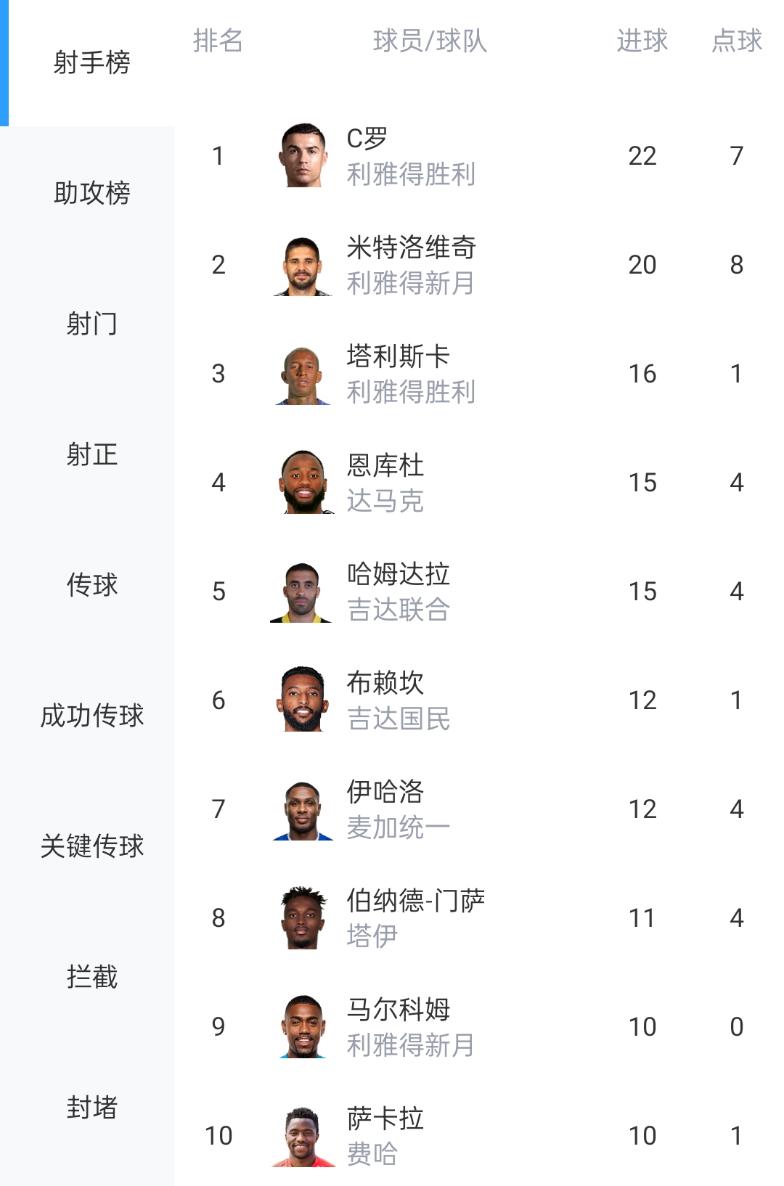Tap 恩库杜 player portrait

tap(303, 482)
